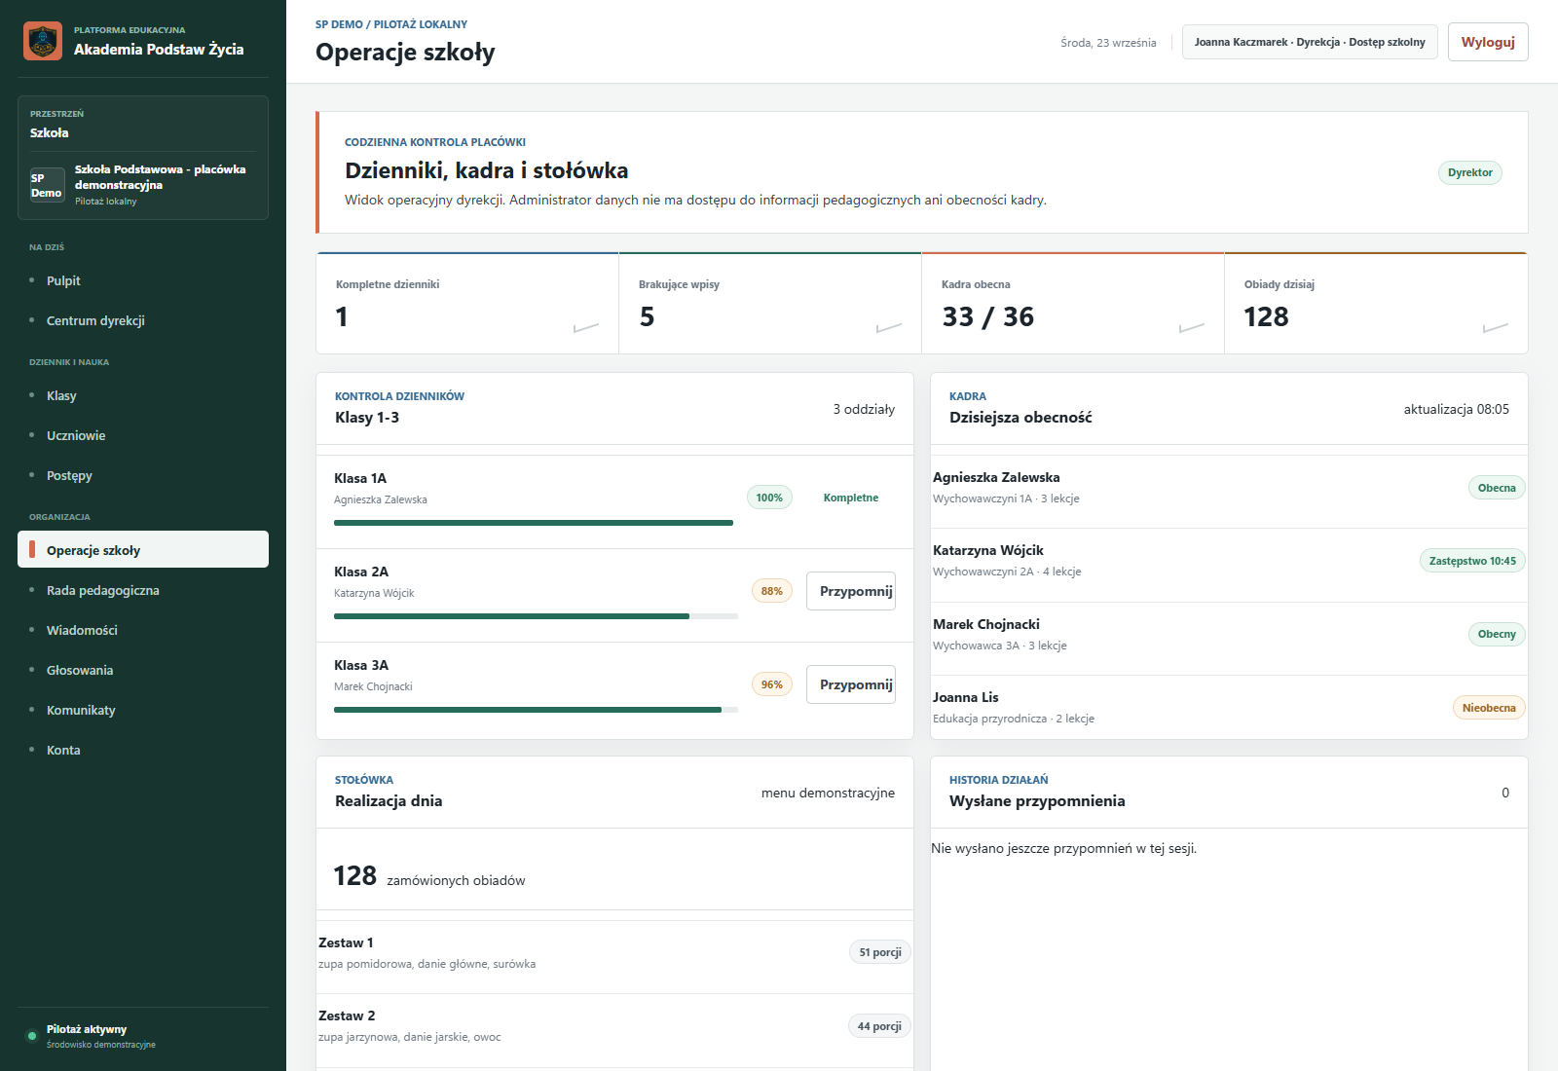Click the 100% badge for Klasa 1A

coord(769,498)
